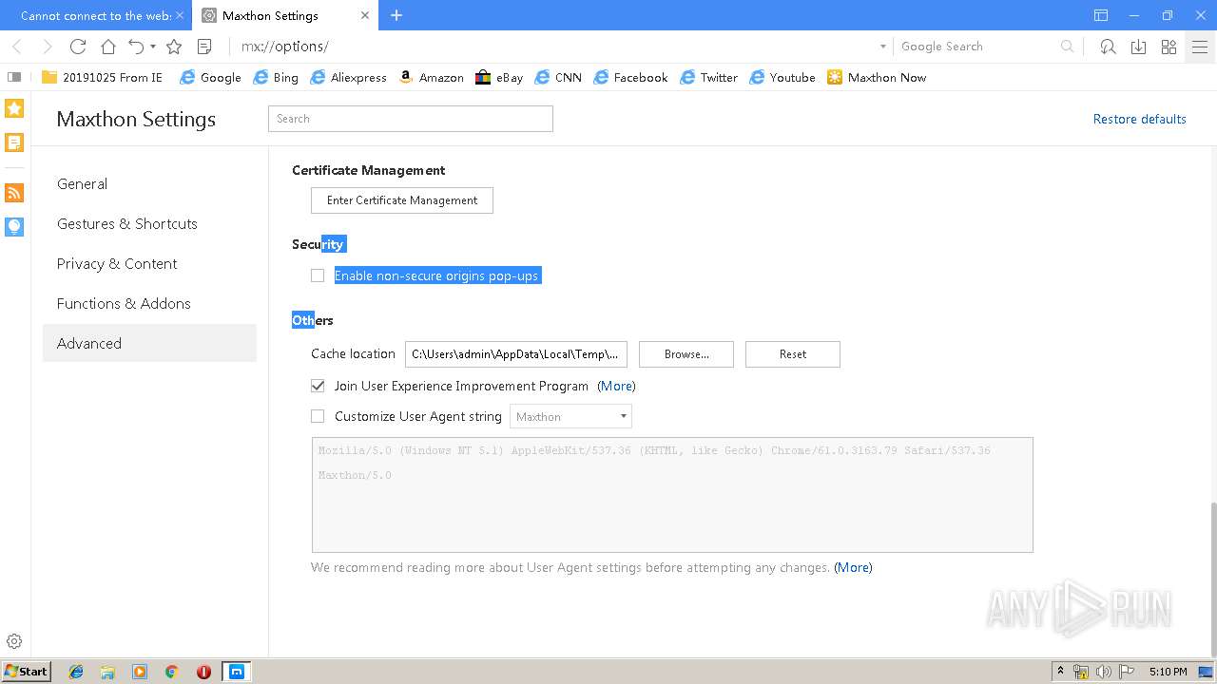
Task: Open the downloads icon
Action: (x=1138, y=47)
